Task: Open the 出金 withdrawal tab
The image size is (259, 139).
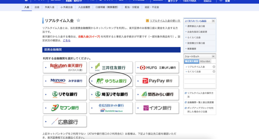Action: coord(37,7)
